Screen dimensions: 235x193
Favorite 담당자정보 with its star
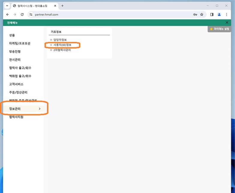coord(51,40)
